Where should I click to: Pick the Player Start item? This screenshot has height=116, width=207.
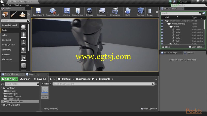pyautogui.click(x=24, y=58)
